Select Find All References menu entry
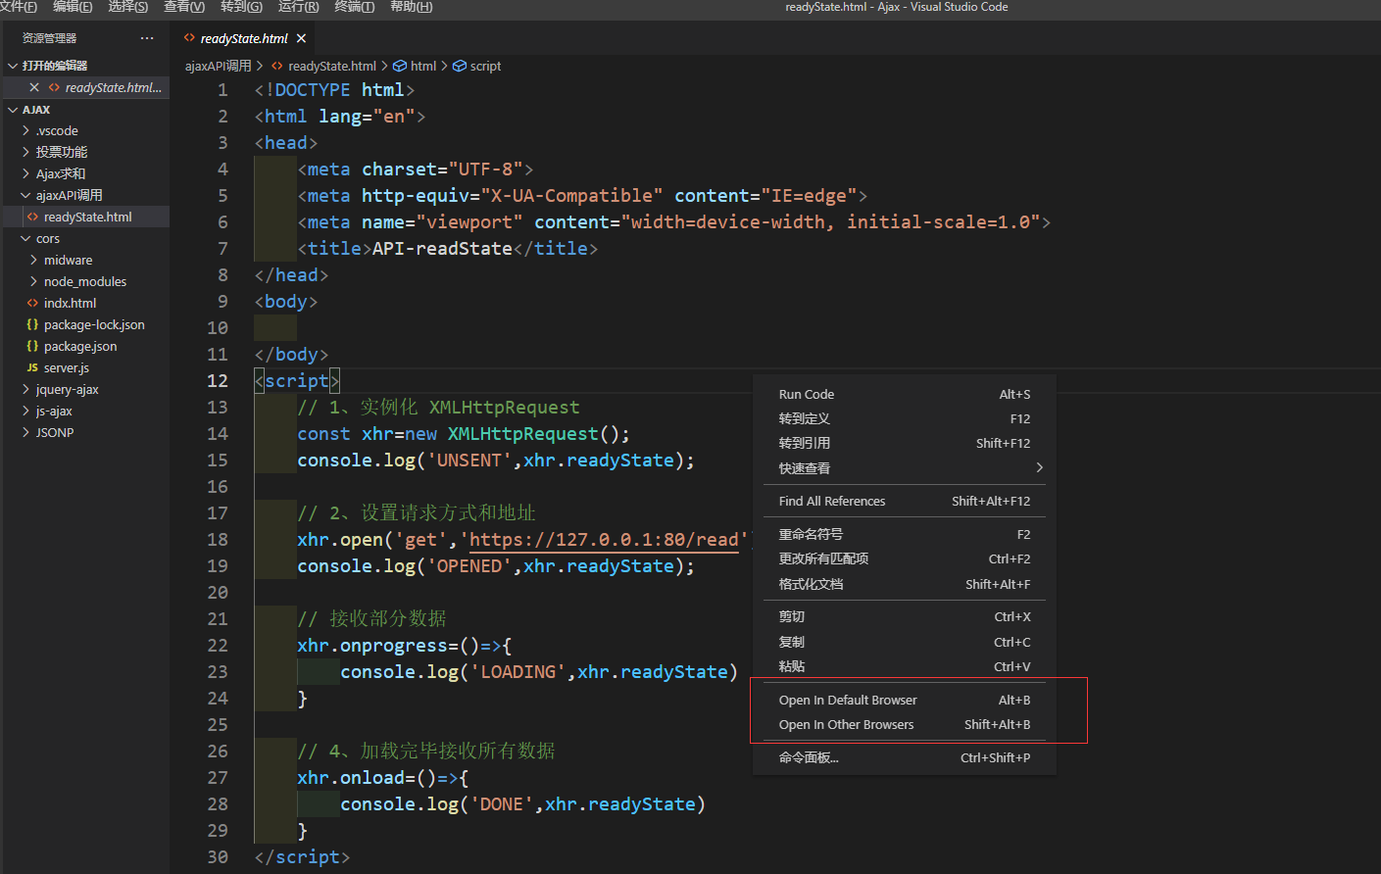This screenshot has height=874, width=1381. pyautogui.click(x=905, y=501)
